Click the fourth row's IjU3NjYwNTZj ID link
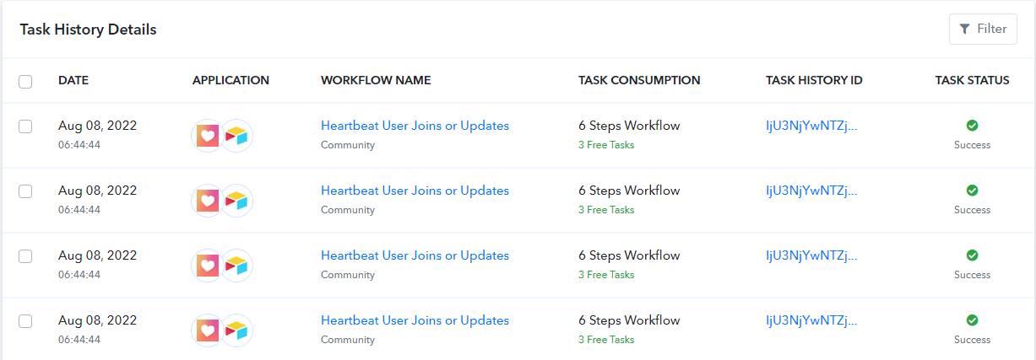This screenshot has width=1036, height=360. [x=811, y=320]
